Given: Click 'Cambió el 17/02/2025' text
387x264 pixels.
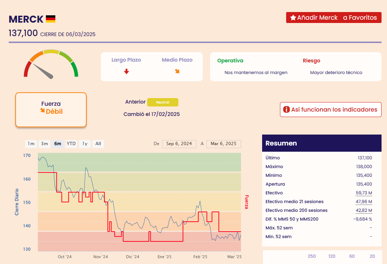Looking at the screenshot, I should pyautogui.click(x=151, y=114).
